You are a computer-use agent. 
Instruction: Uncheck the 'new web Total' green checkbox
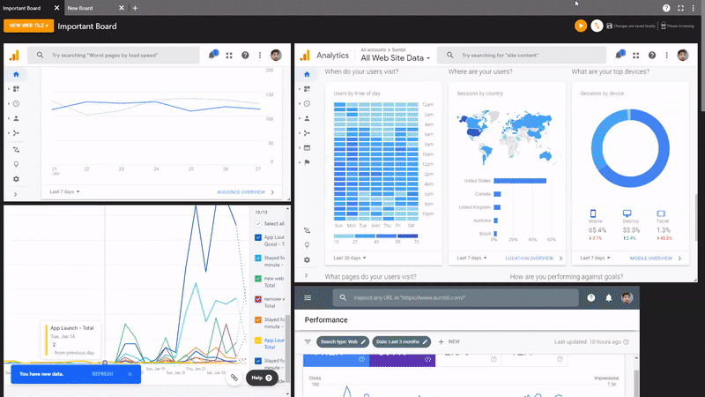257,279
